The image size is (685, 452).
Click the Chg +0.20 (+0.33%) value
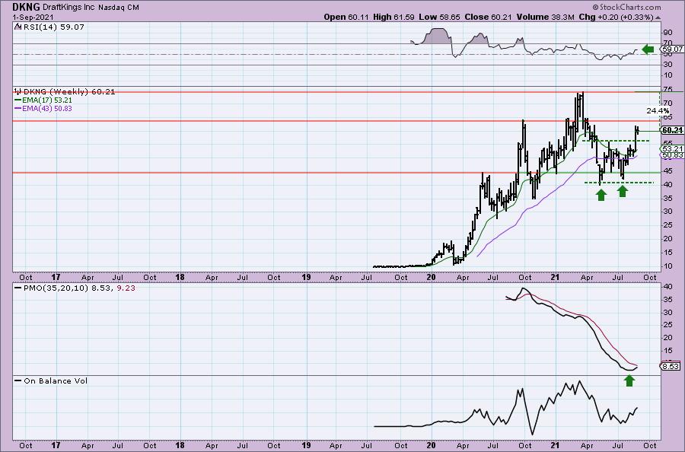616,17
